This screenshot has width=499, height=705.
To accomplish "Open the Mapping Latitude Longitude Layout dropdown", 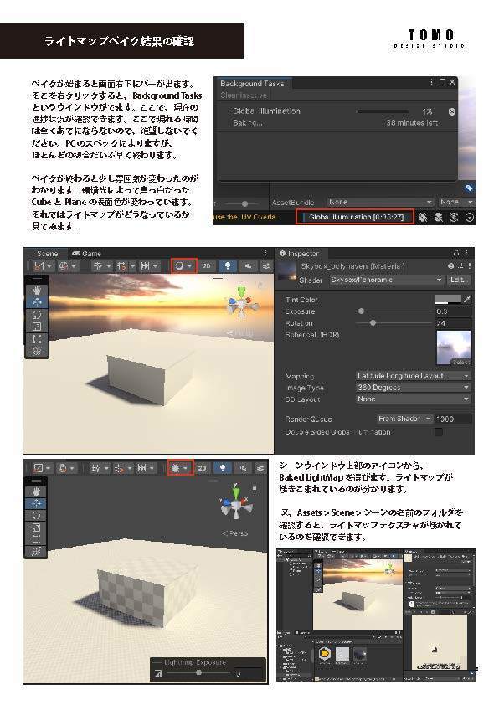I will pyautogui.click(x=413, y=375).
